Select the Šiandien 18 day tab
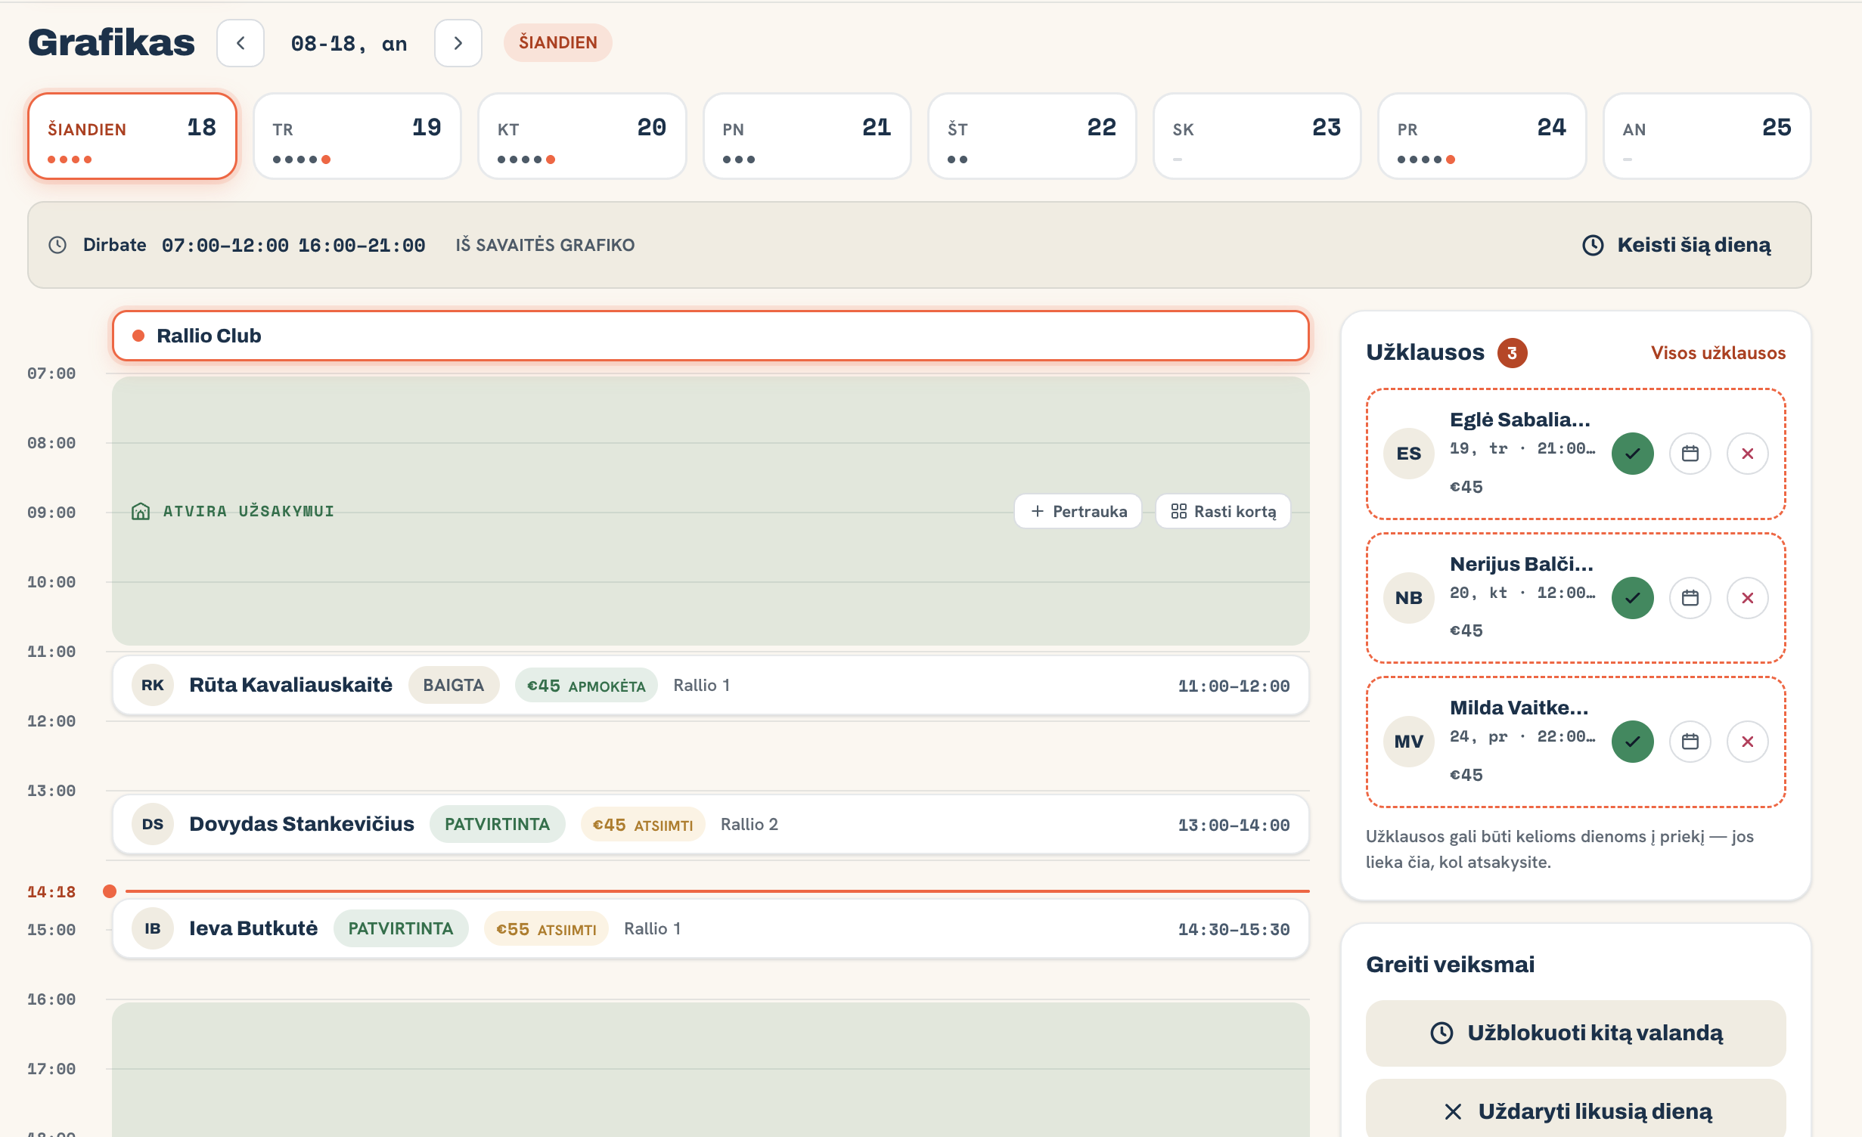This screenshot has width=1862, height=1137. (132, 136)
